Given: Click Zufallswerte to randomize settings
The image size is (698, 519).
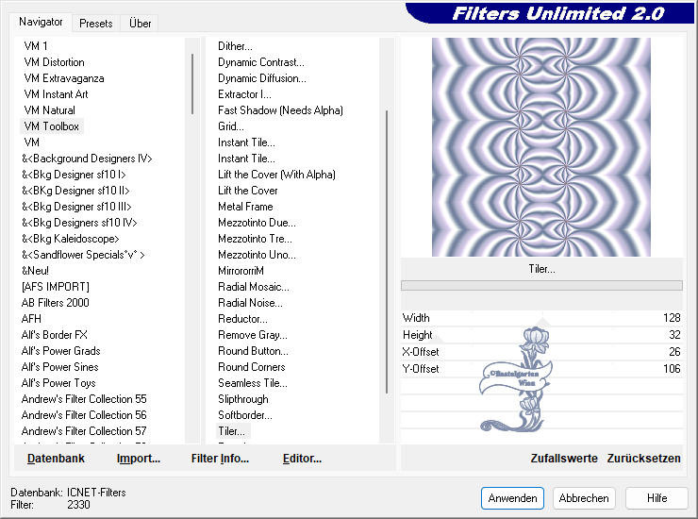Looking at the screenshot, I should 564,459.
